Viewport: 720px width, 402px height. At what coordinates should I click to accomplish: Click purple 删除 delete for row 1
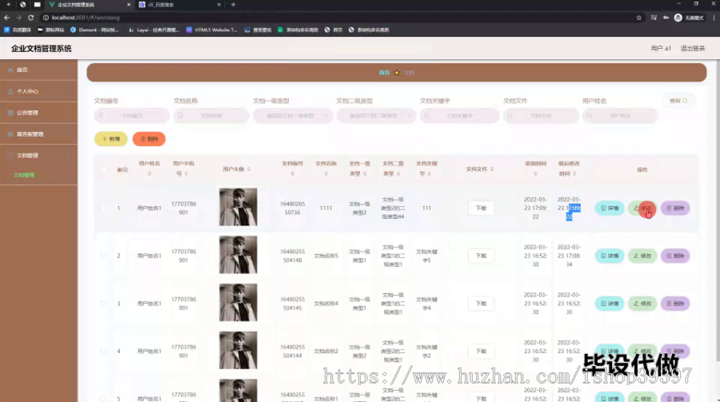tap(675, 208)
